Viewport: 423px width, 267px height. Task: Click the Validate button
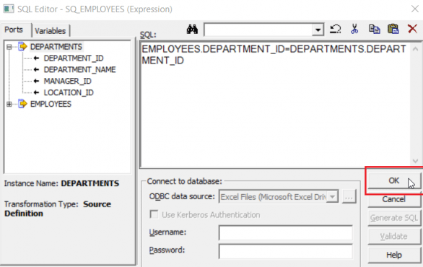click(x=394, y=236)
